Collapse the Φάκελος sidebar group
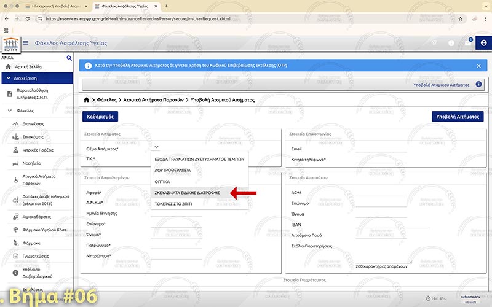The width and height of the screenshot is (492, 307). (x=9, y=111)
